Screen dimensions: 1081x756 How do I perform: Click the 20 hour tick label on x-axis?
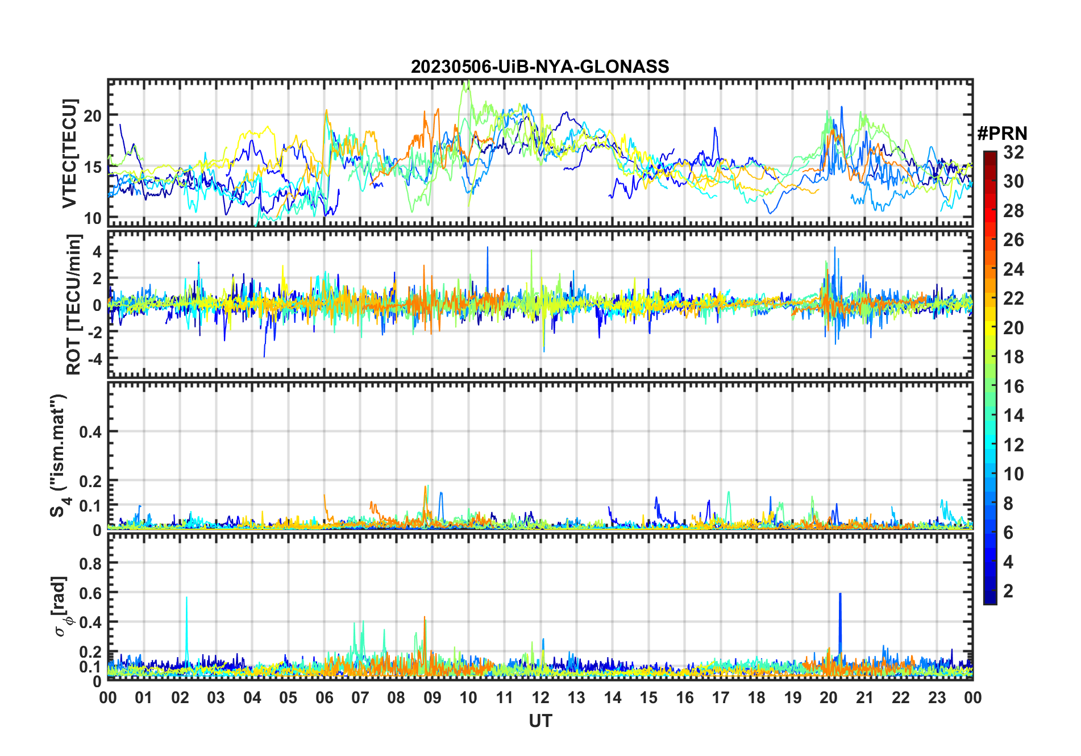pos(828,697)
